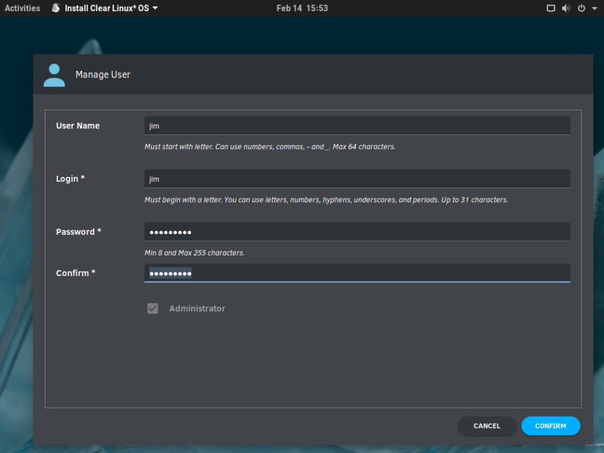Click into the Login input field

(357, 179)
